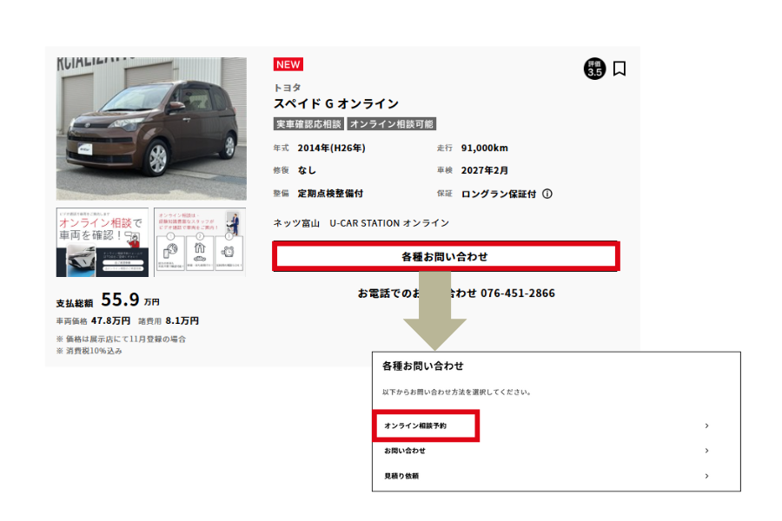This screenshot has height=521, width=782.
Task: Select the smartphone reservation icon in the banner
Action: (x=170, y=251)
